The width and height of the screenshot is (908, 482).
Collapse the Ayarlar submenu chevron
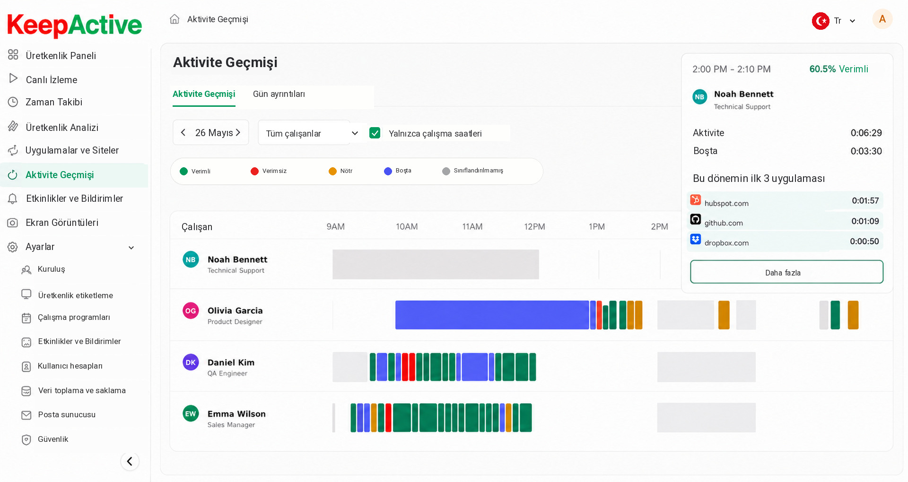(131, 248)
